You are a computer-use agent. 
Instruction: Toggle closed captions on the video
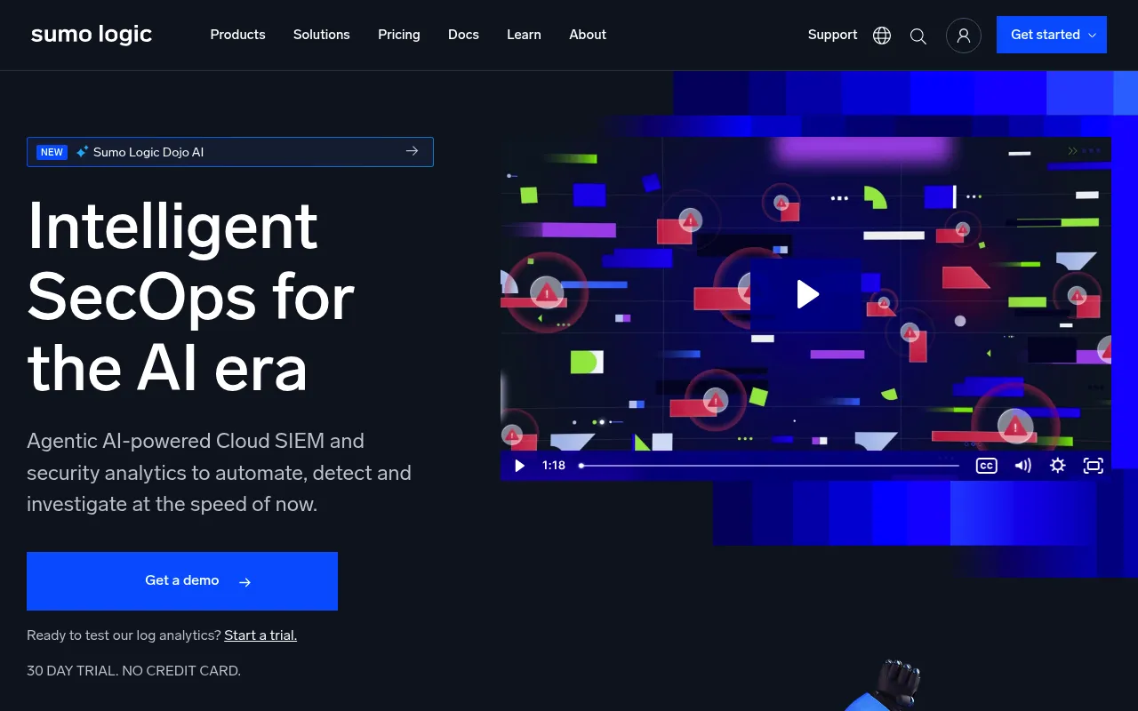pyautogui.click(x=987, y=466)
